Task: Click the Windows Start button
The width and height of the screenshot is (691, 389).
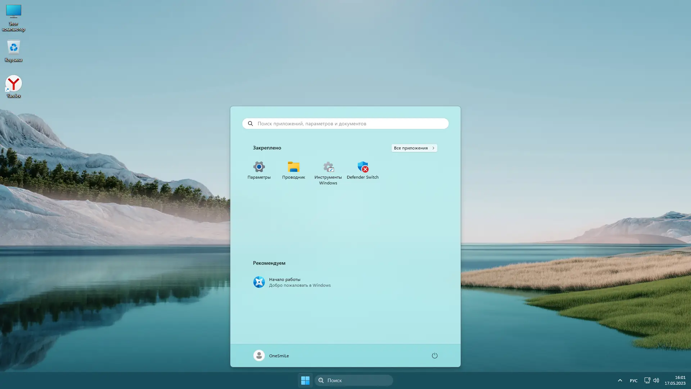Action: coord(305,380)
